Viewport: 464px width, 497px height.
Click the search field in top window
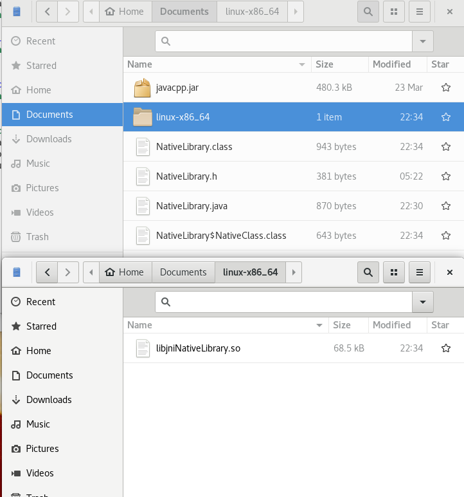[x=283, y=41]
